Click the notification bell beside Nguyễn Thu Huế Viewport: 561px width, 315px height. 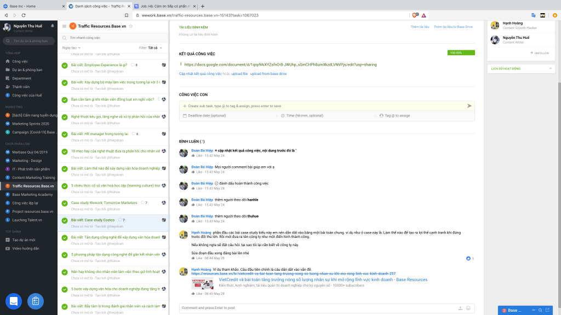(53, 26)
